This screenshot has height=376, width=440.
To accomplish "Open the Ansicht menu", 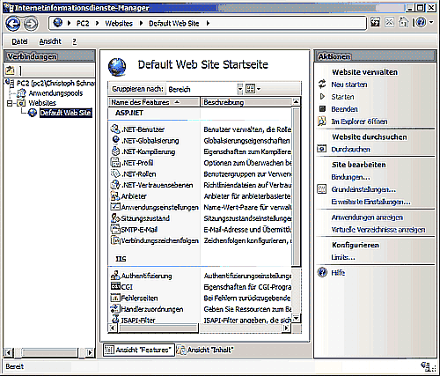I will tap(50, 41).
